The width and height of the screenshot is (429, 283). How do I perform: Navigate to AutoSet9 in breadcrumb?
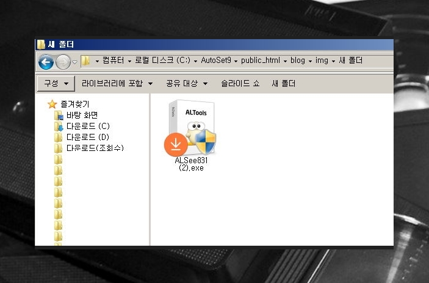click(x=216, y=61)
